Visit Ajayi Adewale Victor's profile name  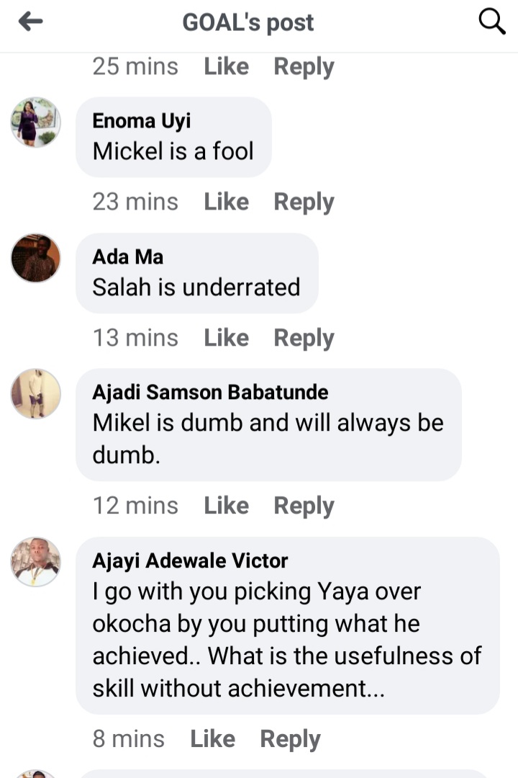point(190,560)
